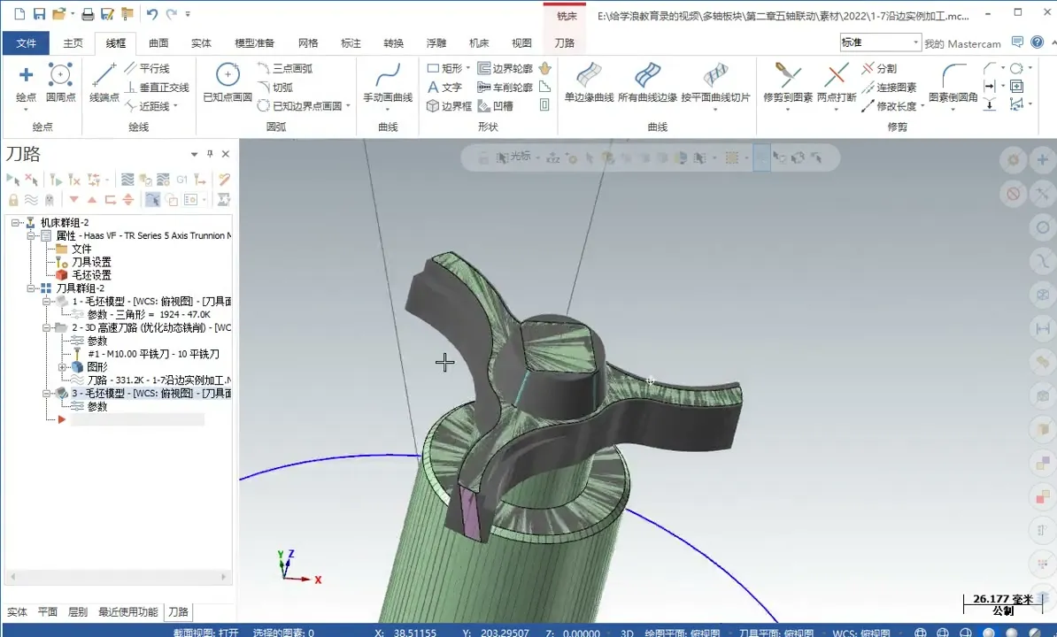Open the 标准 style dropdown
The image size is (1057, 637).
917,42
